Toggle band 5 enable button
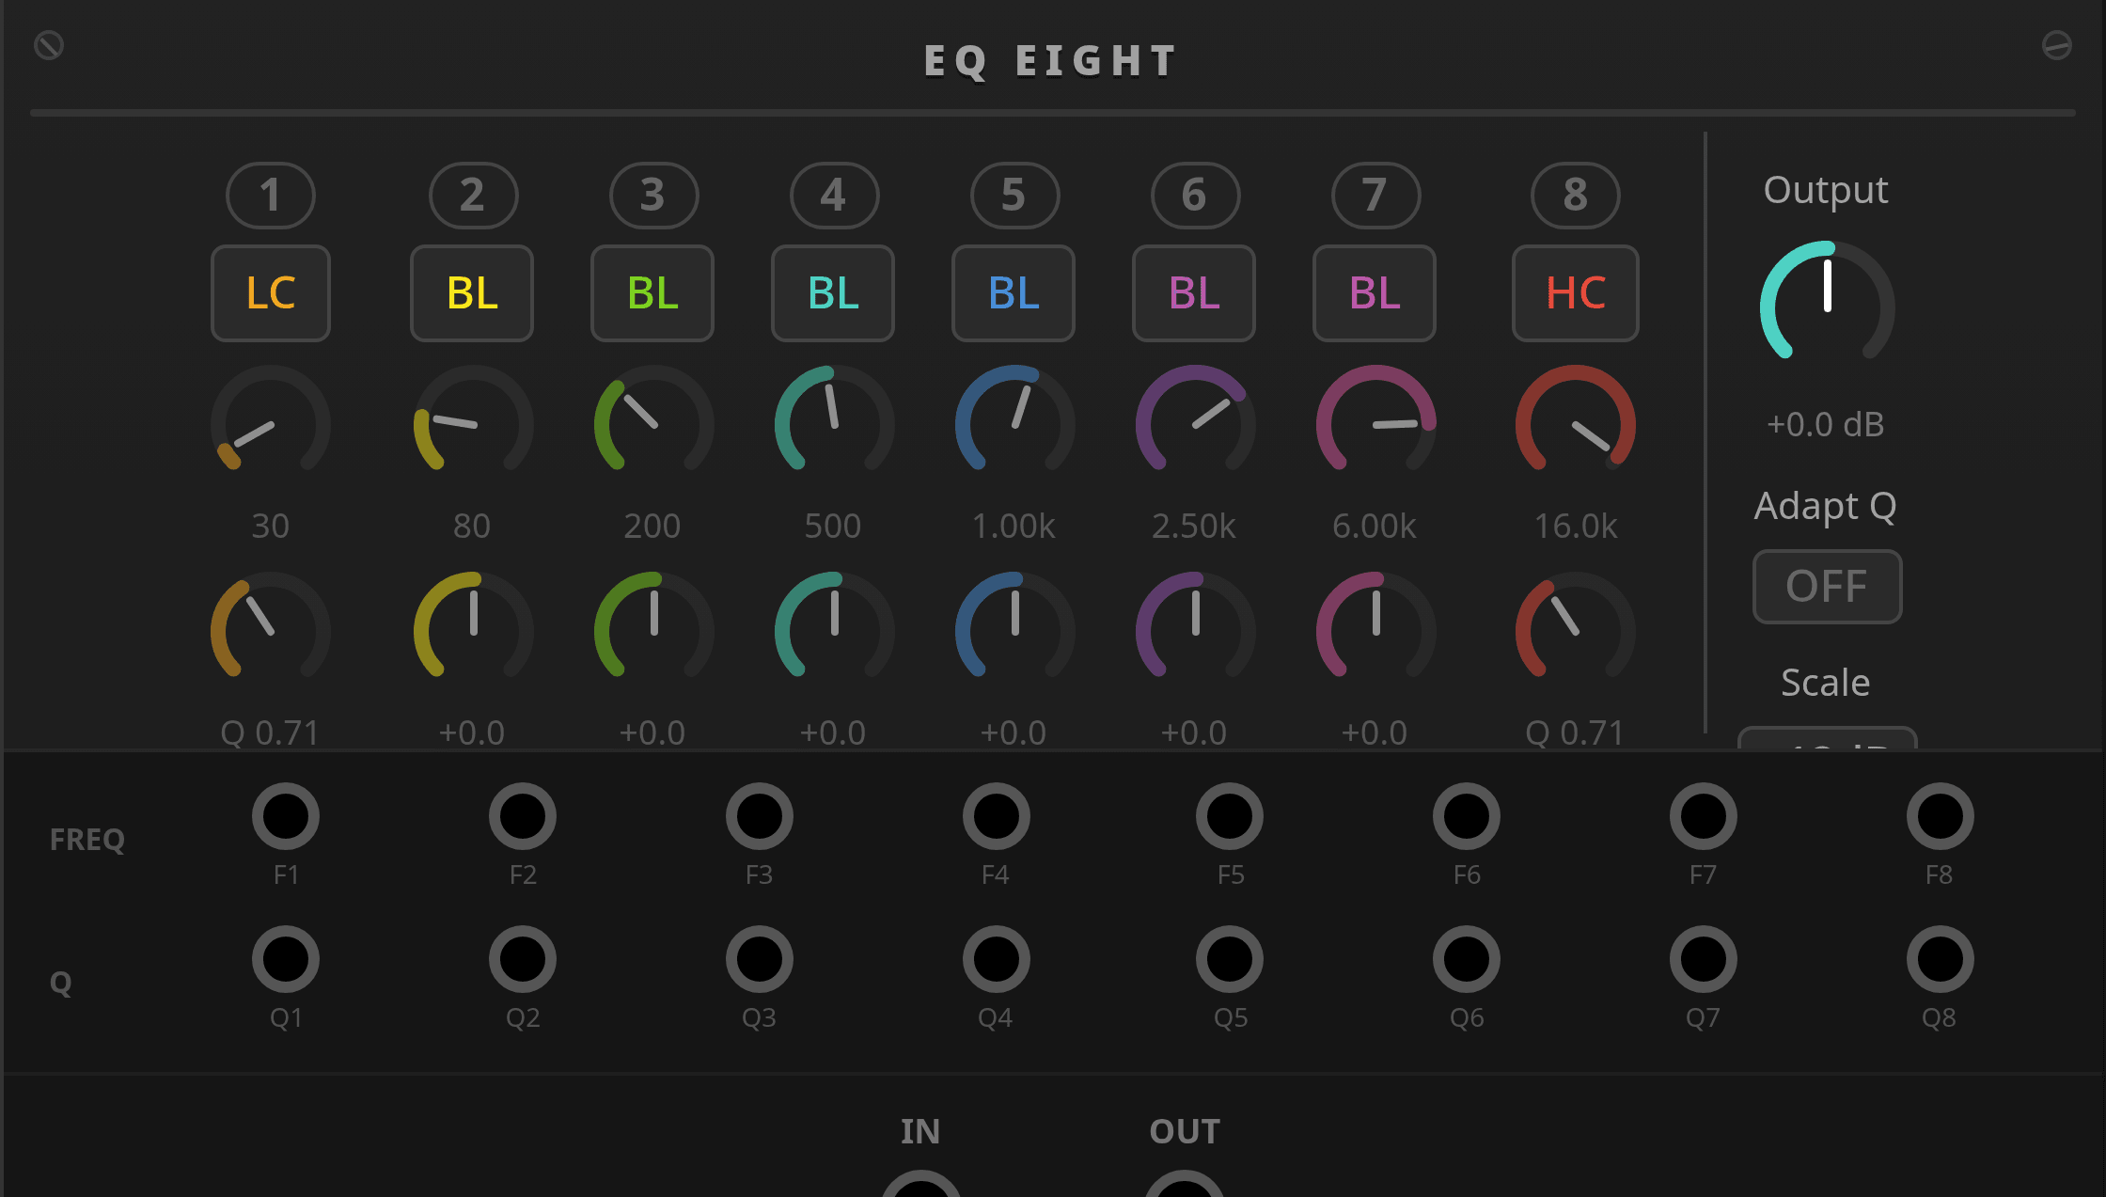 pos(1014,196)
